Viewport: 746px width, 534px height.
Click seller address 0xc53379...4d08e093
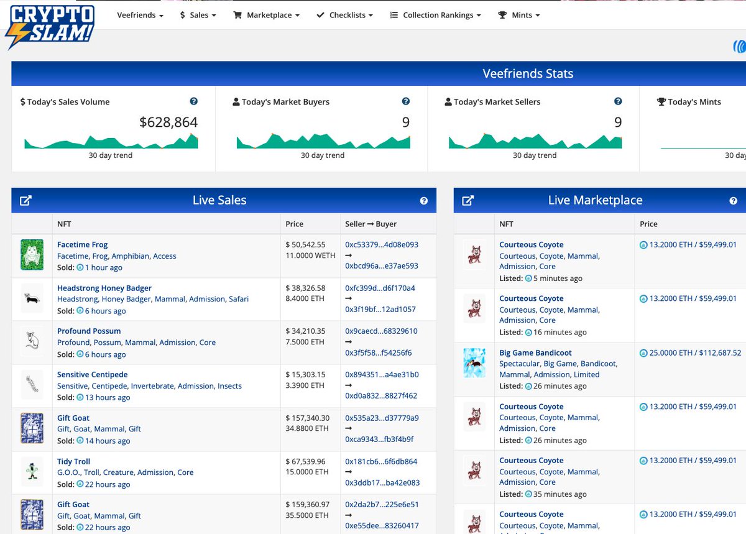pyautogui.click(x=382, y=245)
